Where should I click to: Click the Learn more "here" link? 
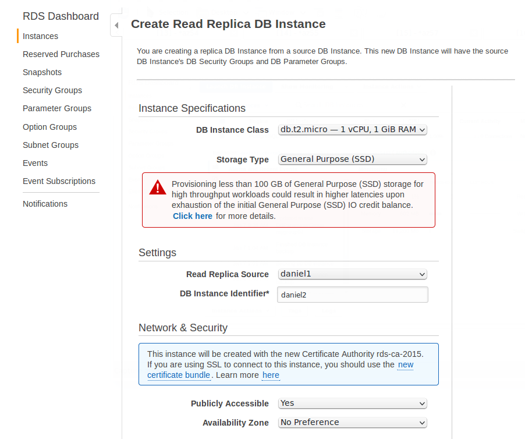point(271,375)
